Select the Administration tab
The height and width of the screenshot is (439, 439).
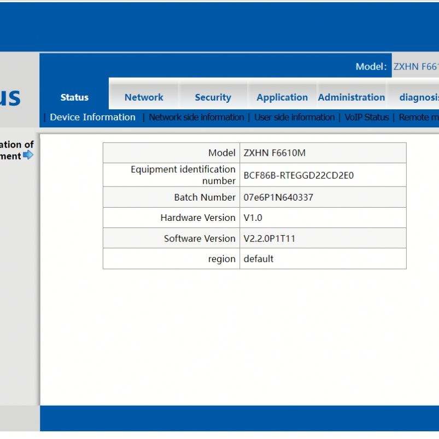coord(352,97)
